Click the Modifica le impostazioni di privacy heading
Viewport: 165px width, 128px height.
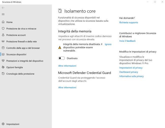click(x=138, y=52)
